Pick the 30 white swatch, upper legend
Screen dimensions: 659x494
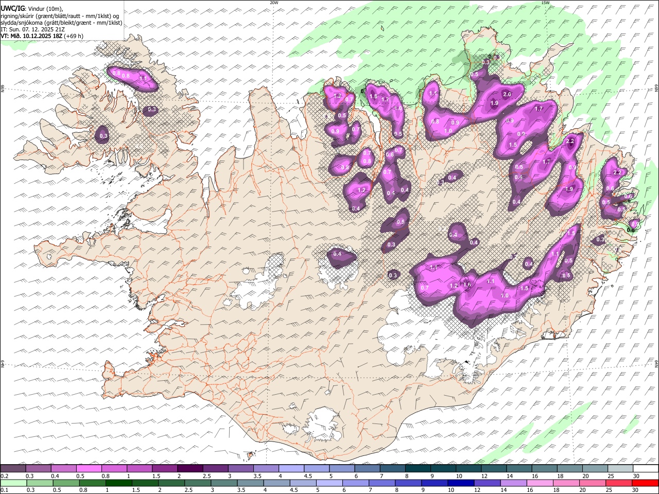tap(646, 469)
